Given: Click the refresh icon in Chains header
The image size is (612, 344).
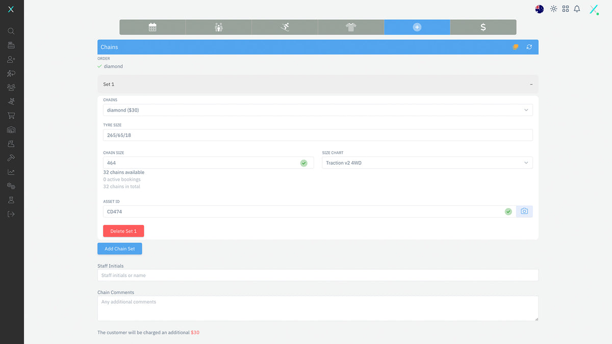Looking at the screenshot, I should coord(529,47).
